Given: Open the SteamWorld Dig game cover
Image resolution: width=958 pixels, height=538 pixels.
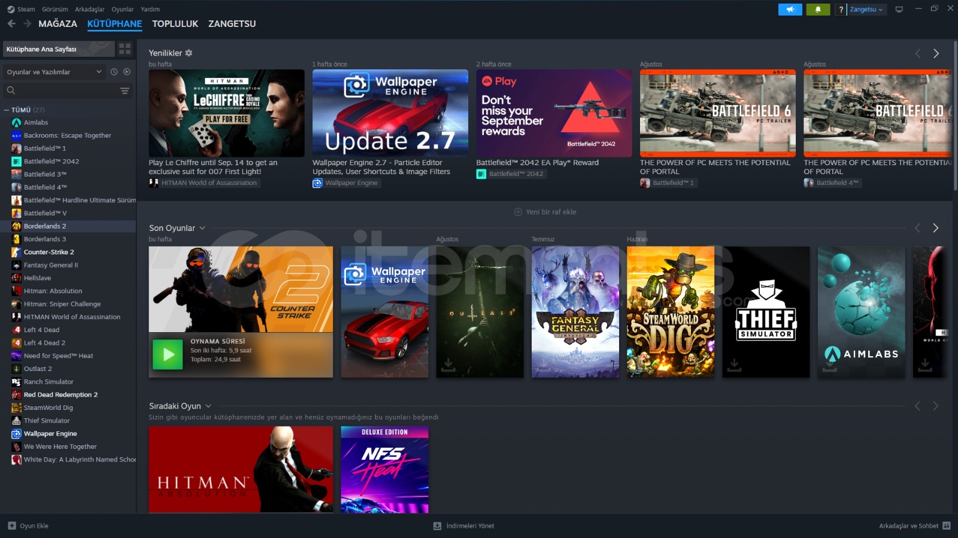Looking at the screenshot, I should pos(671,312).
